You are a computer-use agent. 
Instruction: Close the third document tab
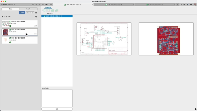[x=174, y=5]
